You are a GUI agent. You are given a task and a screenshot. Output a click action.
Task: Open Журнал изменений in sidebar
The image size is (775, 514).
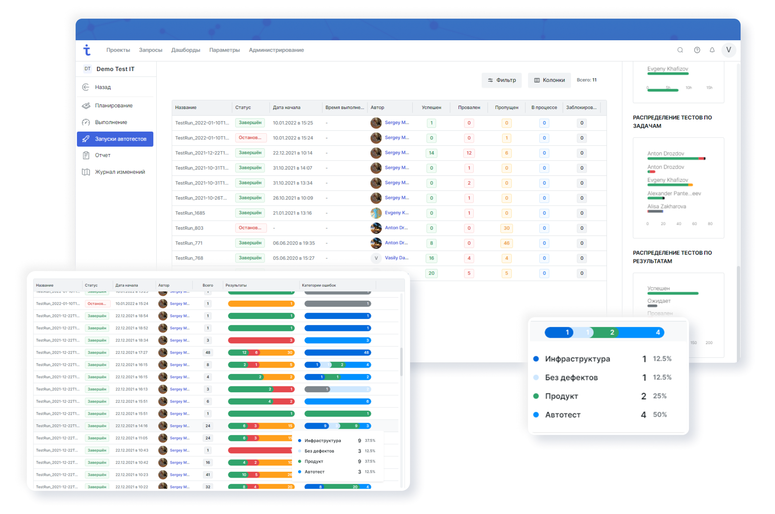[x=120, y=172]
